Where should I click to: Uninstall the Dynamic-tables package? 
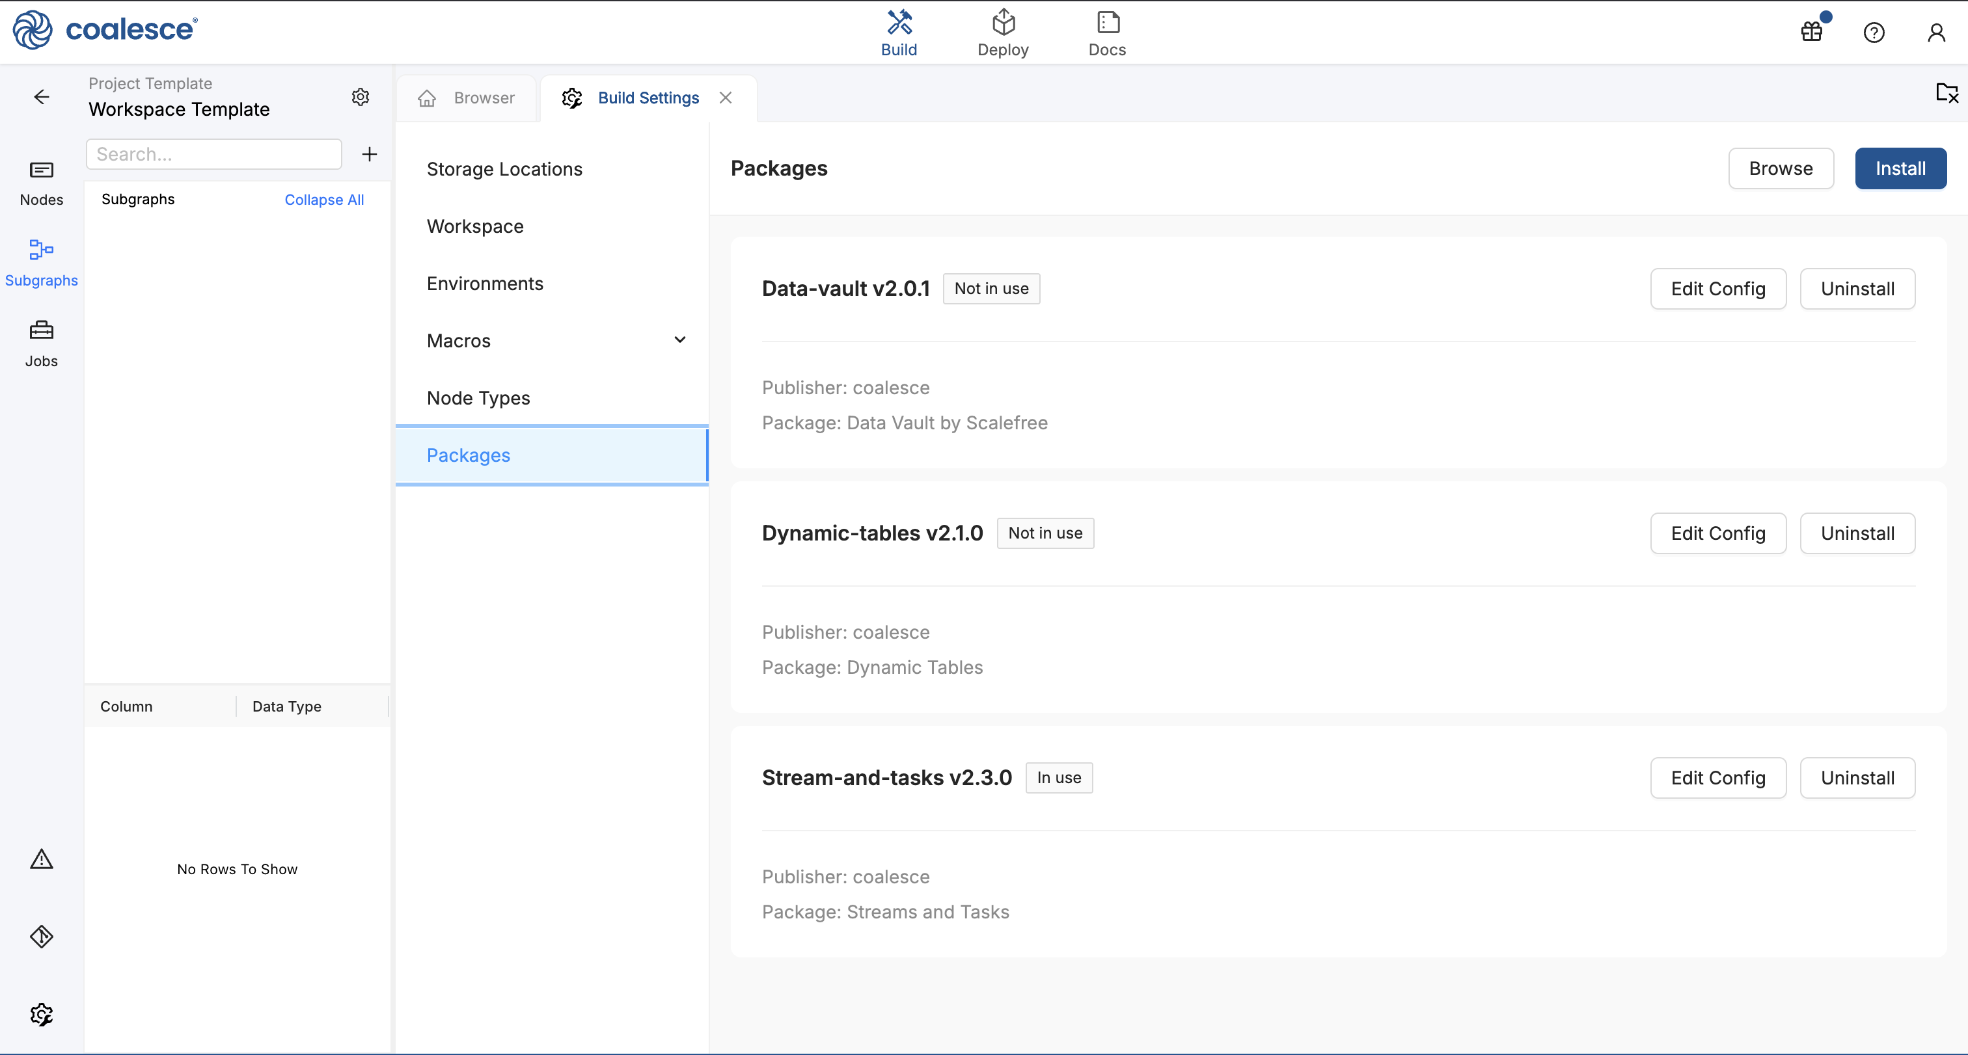tap(1857, 533)
